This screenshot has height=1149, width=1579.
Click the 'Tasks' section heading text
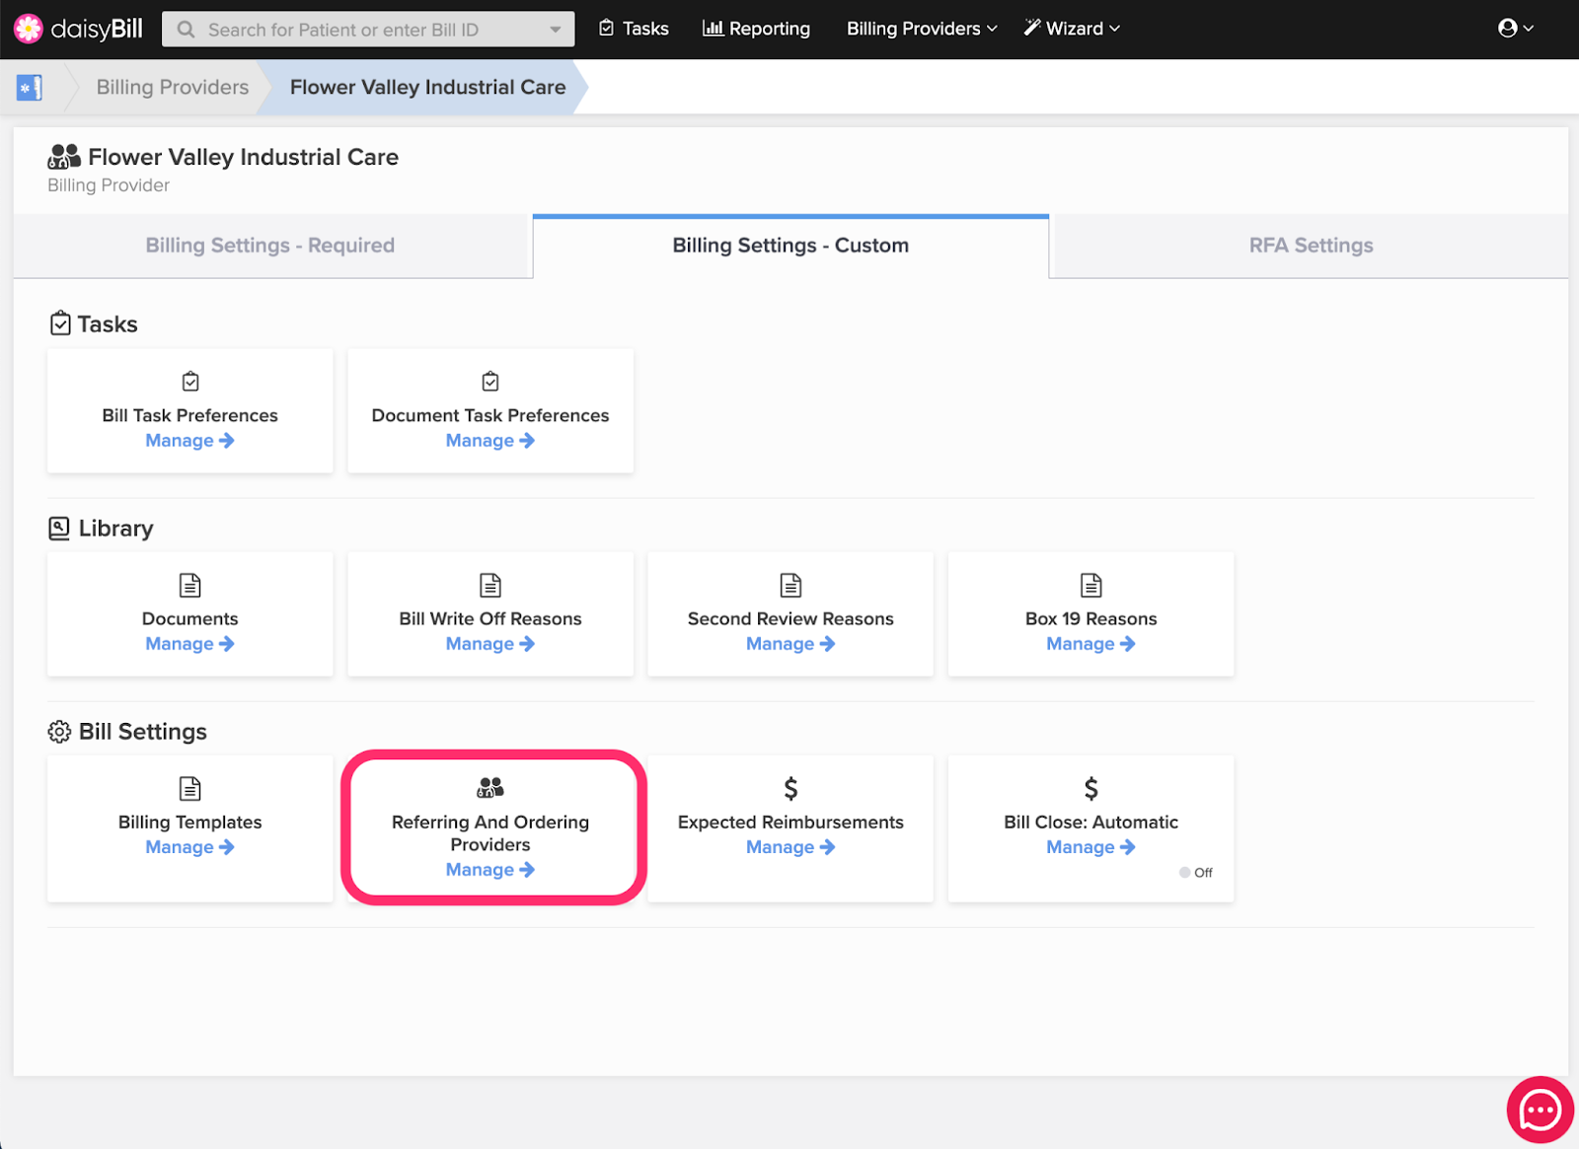(108, 324)
